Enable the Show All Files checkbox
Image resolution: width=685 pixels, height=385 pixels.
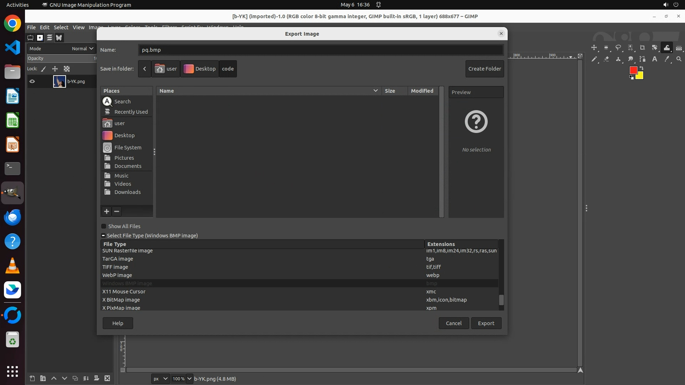[104, 226]
